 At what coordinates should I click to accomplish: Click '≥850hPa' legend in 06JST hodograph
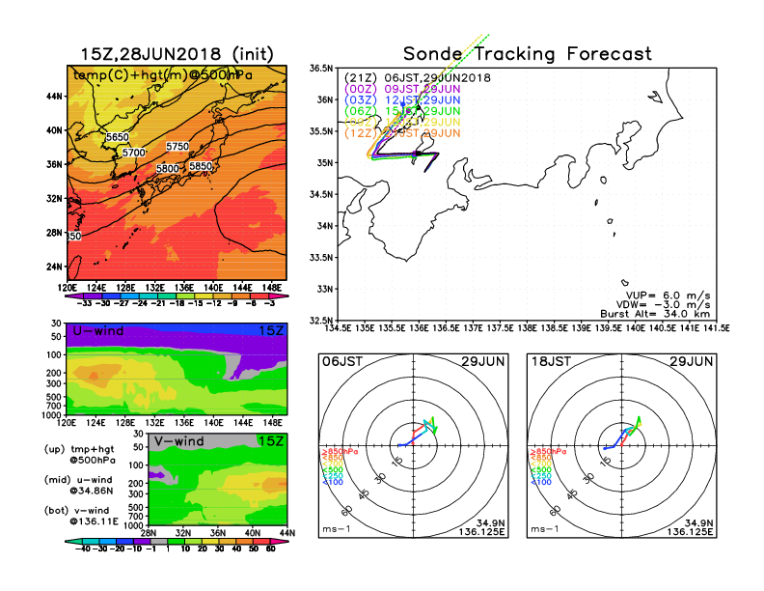[x=340, y=452]
